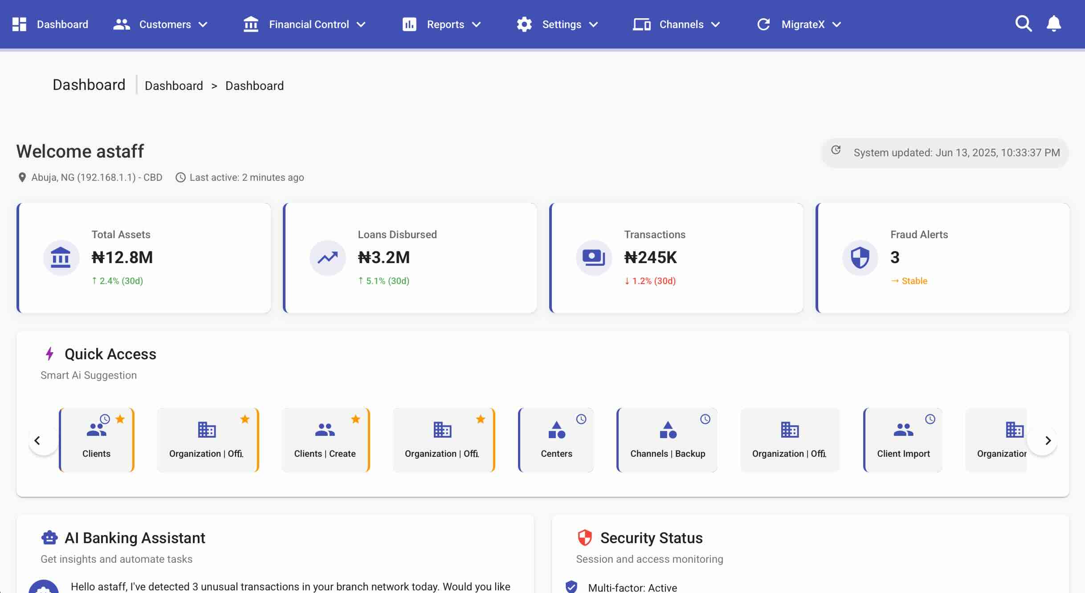The image size is (1085, 593).
Task: Expand the Settings dropdown chevron
Action: coord(593,24)
